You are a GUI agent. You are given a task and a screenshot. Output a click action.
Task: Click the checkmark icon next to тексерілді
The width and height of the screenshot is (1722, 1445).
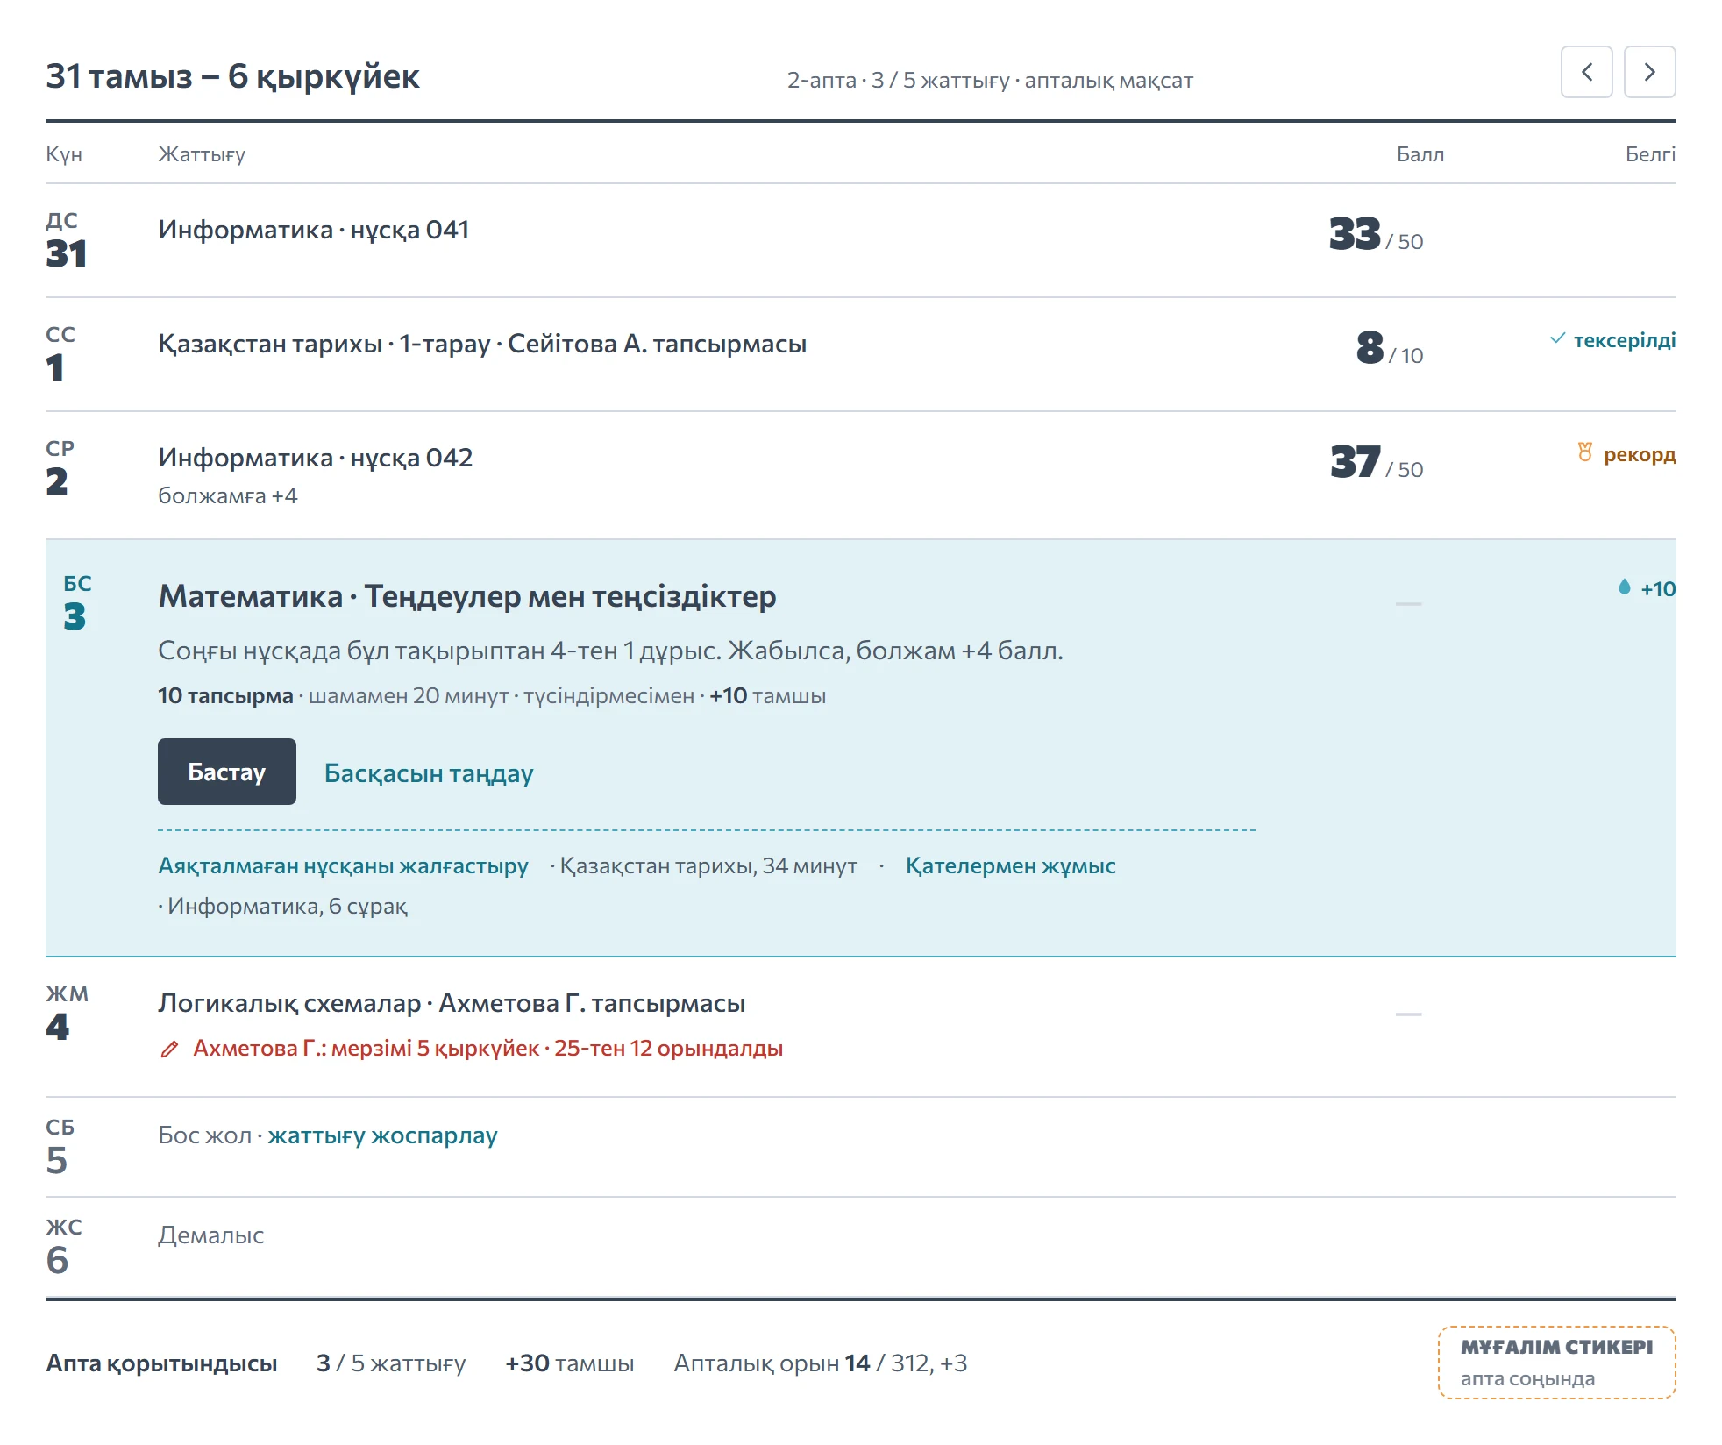[x=1557, y=338]
